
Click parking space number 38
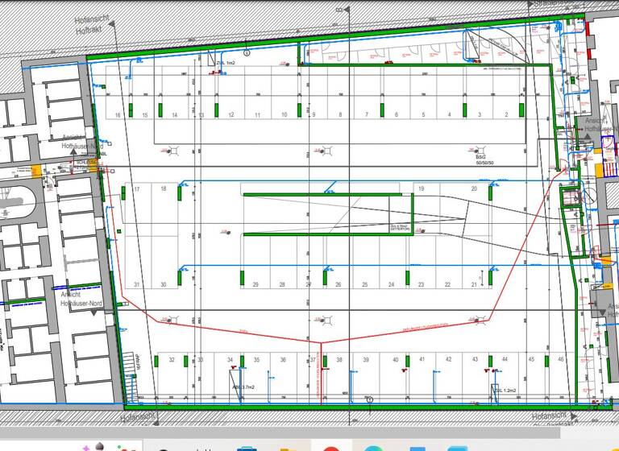(x=339, y=360)
